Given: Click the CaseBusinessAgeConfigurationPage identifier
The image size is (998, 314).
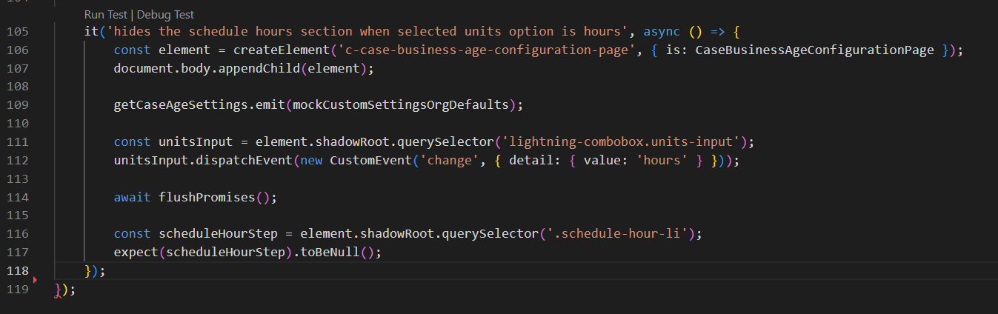Looking at the screenshot, I should [x=814, y=50].
